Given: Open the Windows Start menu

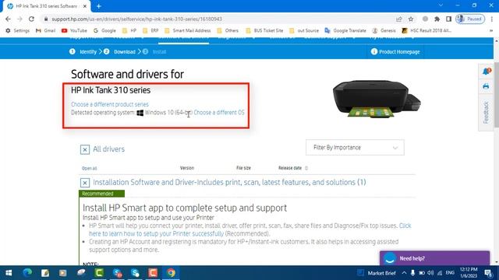Looking at the screenshot, I should tap(9, 273).
